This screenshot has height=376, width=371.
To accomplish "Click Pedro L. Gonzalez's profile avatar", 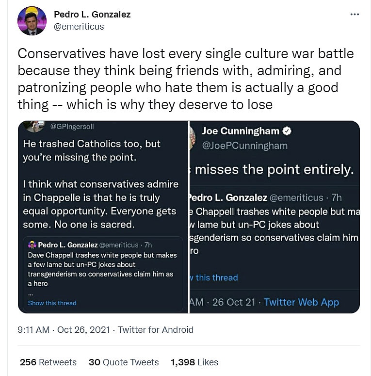I will [x=32, y=21].
